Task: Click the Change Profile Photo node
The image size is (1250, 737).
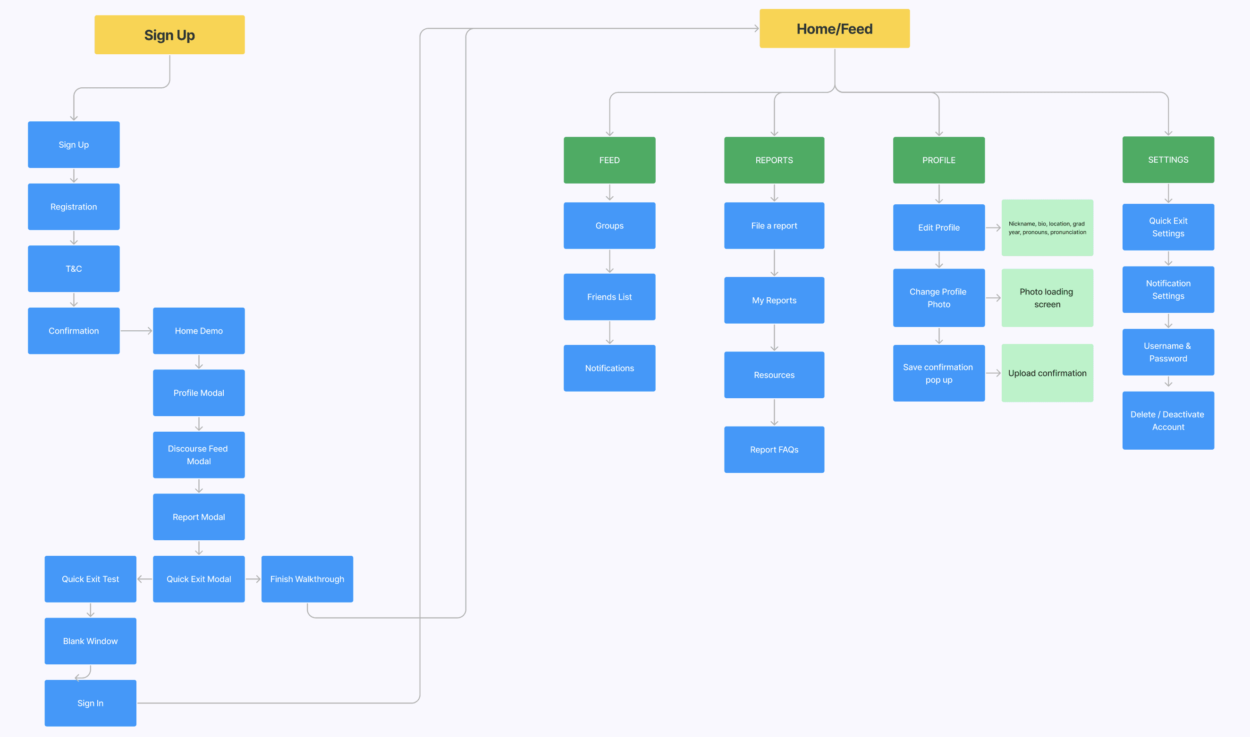Action: tap(938, 297)
